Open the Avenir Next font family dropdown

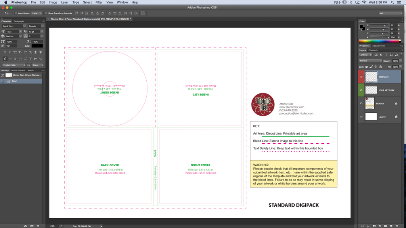[14, 26]
